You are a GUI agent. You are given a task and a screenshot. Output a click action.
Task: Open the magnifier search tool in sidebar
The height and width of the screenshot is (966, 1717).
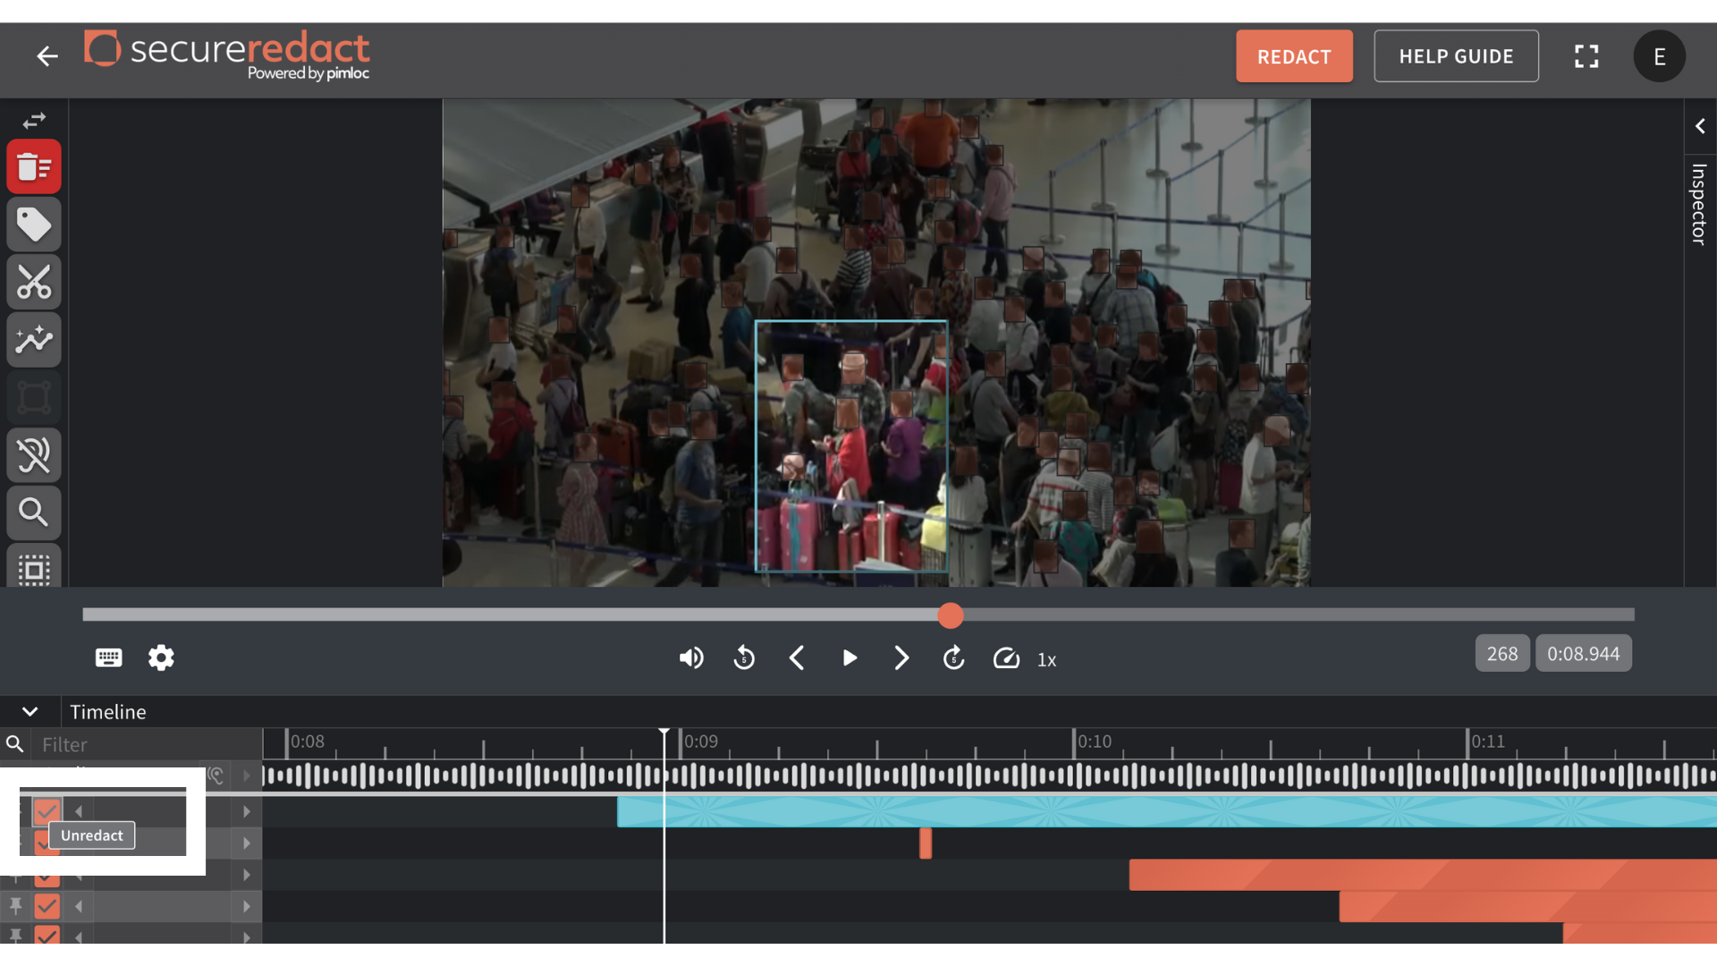(34, 513)
